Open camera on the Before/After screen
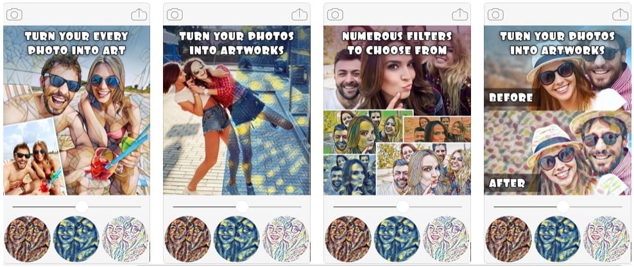 click(496, 15)
